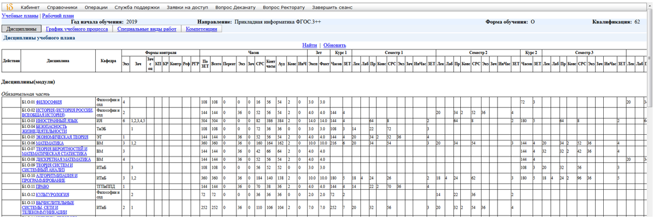Click the 1,2,3,4,5 credit semesters cell
The height and width of the screenshot is (223, 656).
(138, 121)
